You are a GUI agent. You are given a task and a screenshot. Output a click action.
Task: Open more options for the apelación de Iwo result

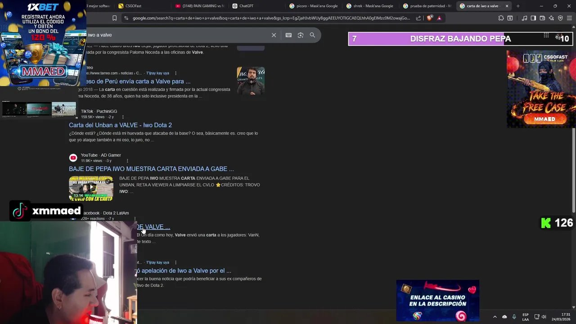point(175,262)
